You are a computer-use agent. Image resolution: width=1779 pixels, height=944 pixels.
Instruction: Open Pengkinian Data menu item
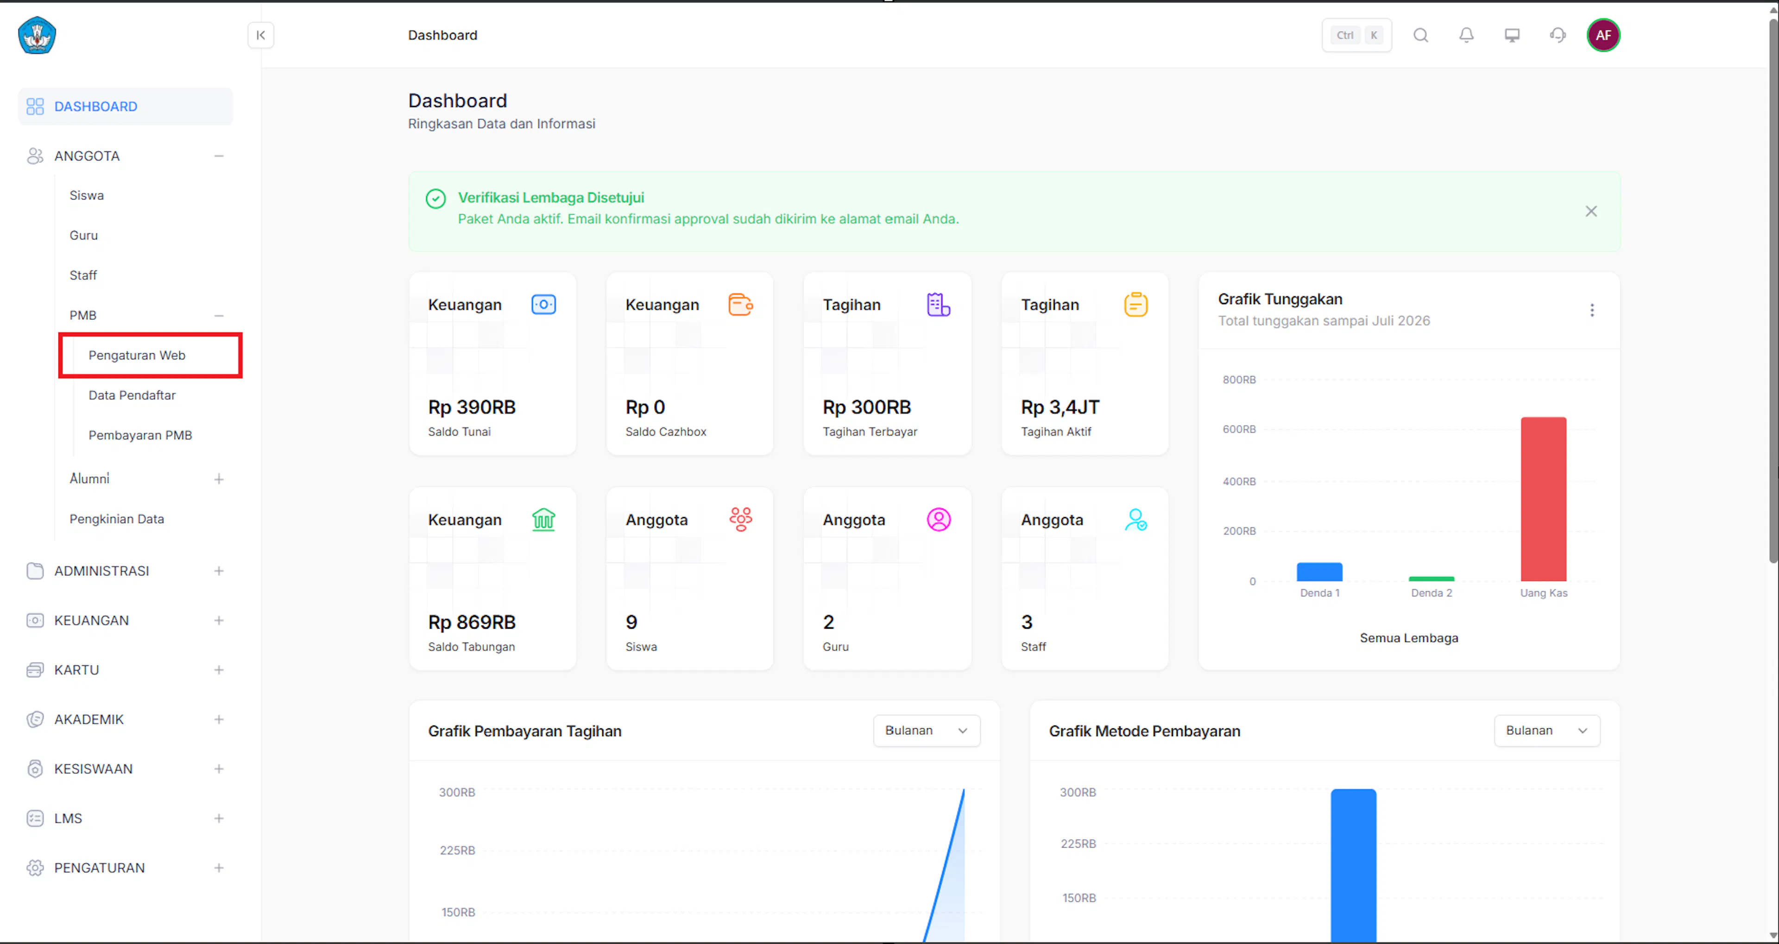117,519
